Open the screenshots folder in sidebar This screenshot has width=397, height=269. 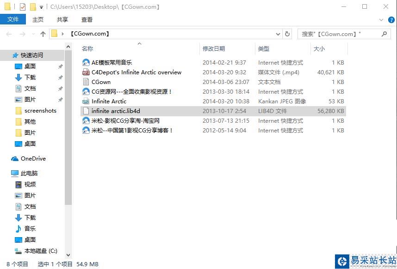coord(40,110)
